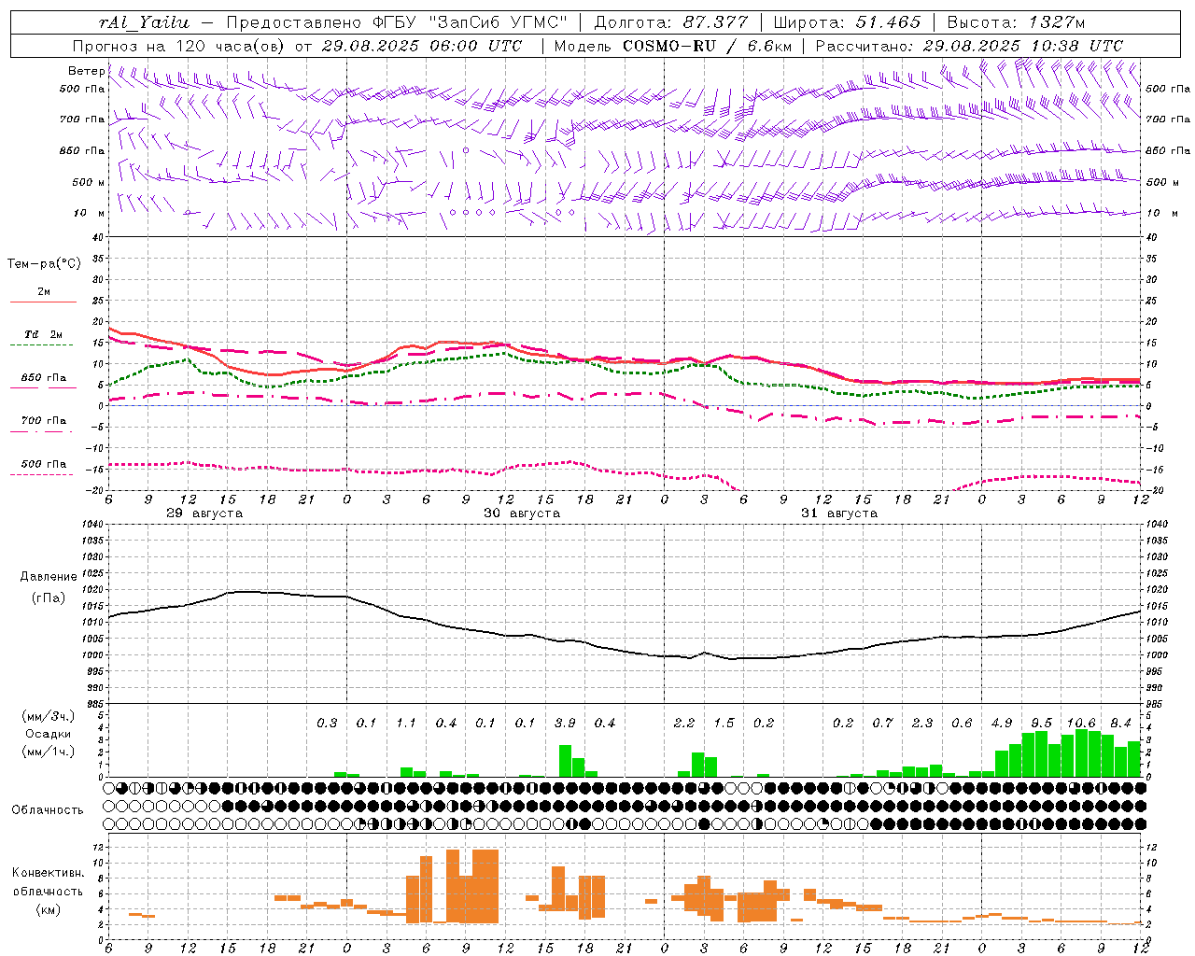Image resolution: width=1195 pixels, height=956 pixels.
Task: Click the 3-hour precipitation value 10.6
Action: pyautogui.click(x=1081, y=723)
